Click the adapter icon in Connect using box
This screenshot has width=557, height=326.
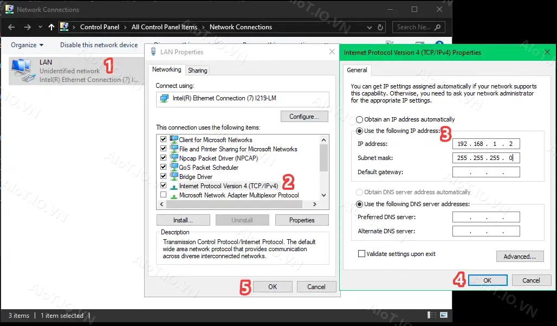(x=164, y=99)
